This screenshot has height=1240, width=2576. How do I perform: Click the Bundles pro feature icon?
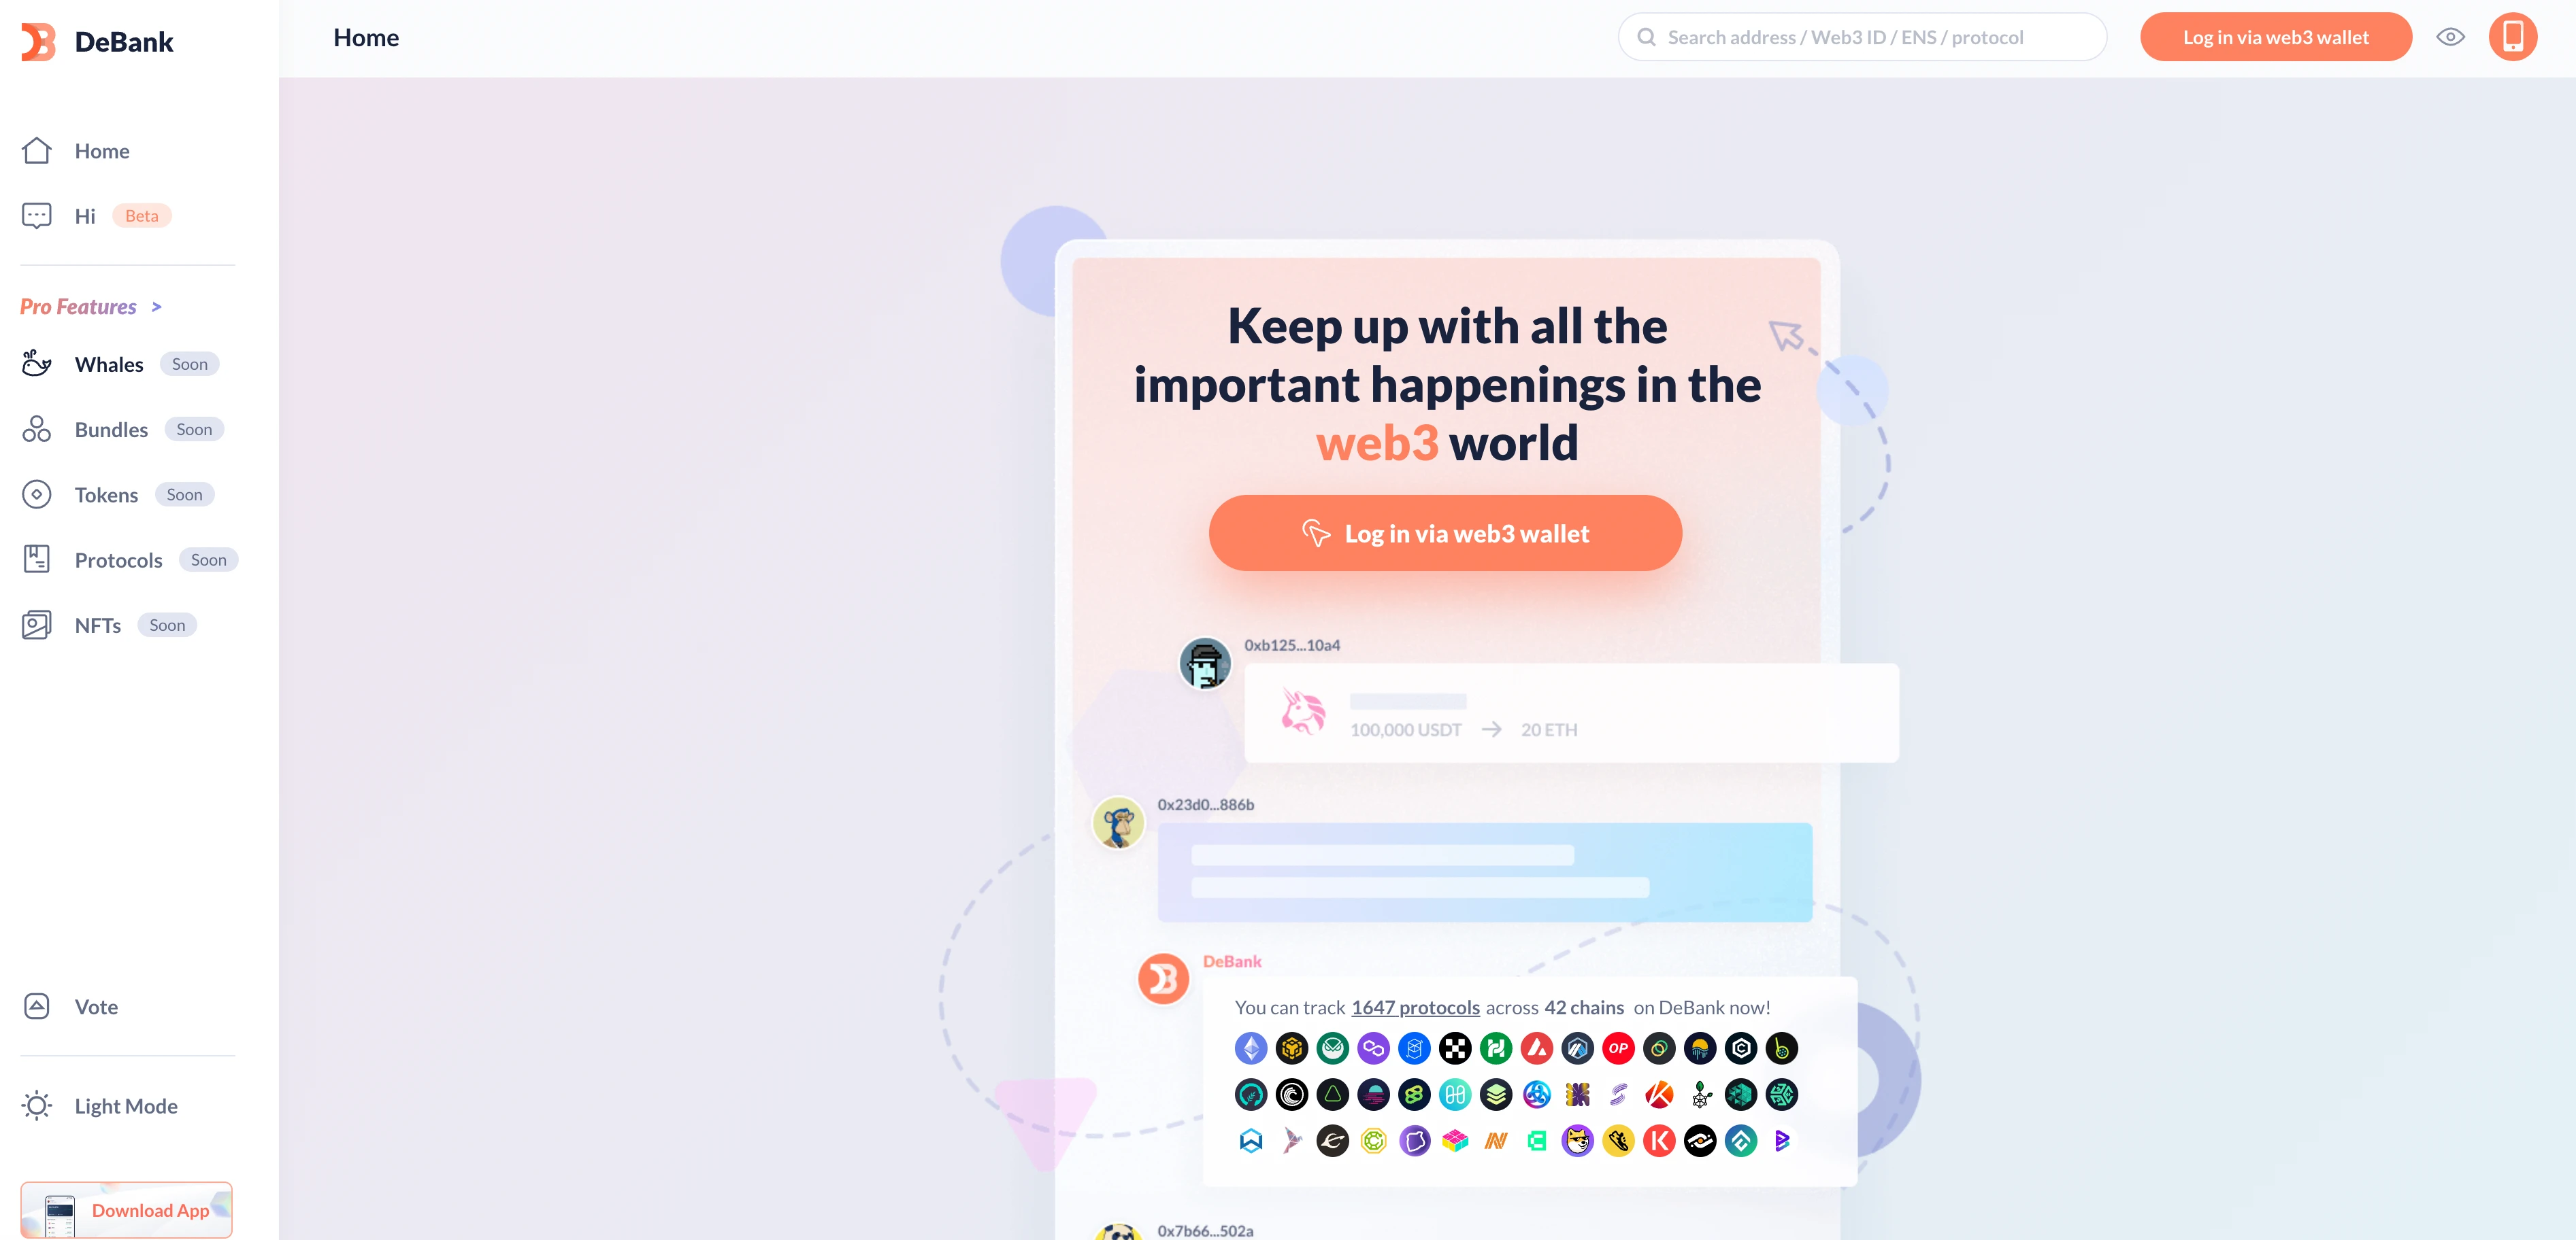(x=36, y=429)
